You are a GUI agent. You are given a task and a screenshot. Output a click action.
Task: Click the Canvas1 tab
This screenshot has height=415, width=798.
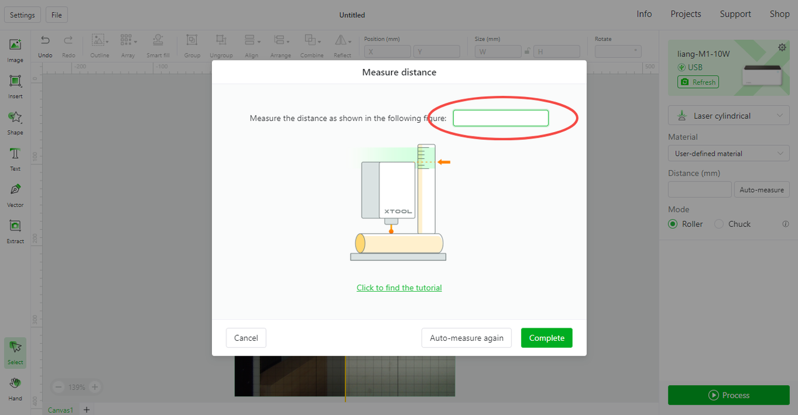click(x=61, y=410)
